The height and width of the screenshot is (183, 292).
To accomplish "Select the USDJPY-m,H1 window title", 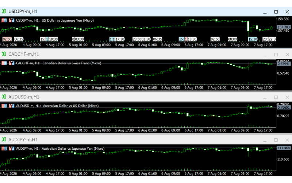I will tap(23, 11).
